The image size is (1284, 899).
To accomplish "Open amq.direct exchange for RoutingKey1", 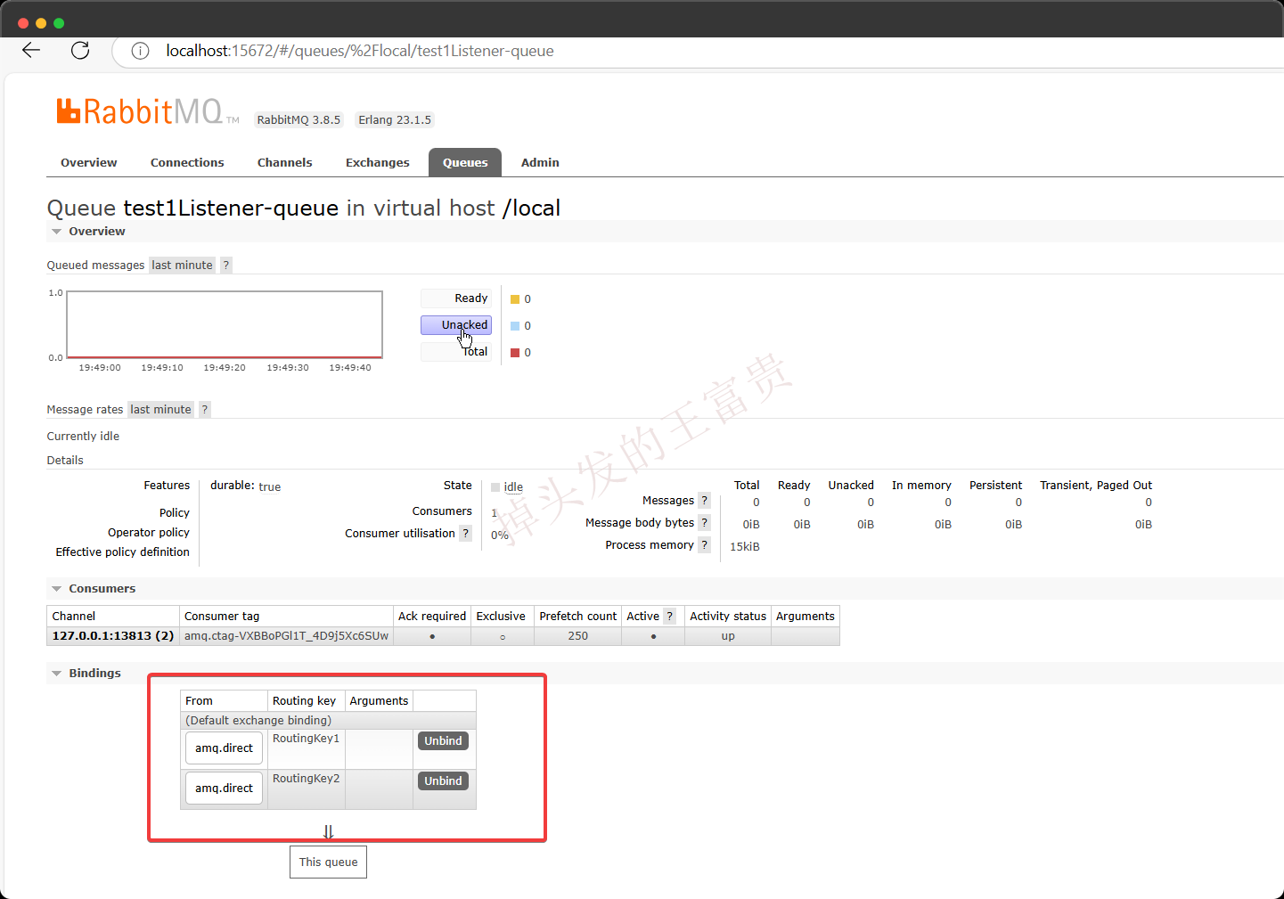I will click(x=224, y=748).
